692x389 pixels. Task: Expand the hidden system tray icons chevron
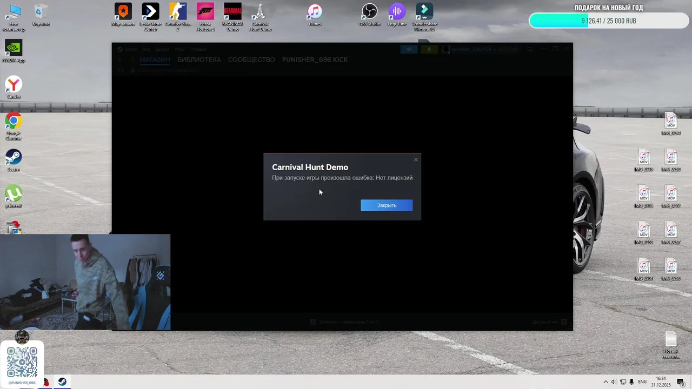pos(605,382)
